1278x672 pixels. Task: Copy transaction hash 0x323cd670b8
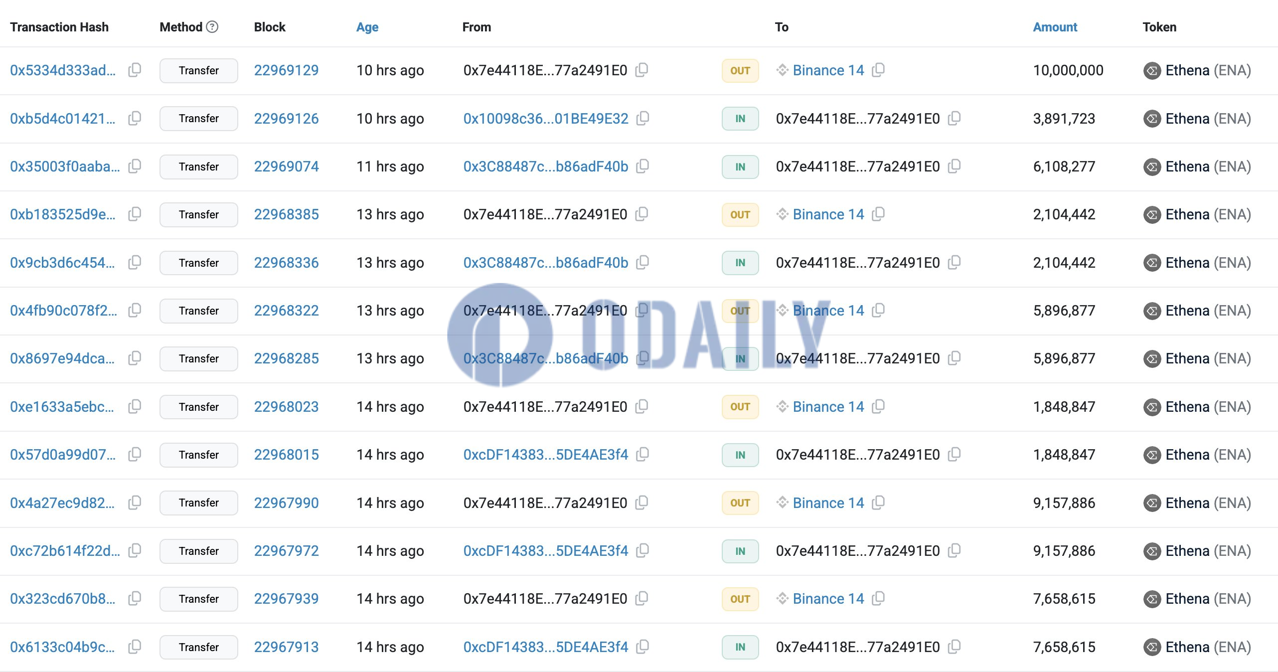pos(135,599)
